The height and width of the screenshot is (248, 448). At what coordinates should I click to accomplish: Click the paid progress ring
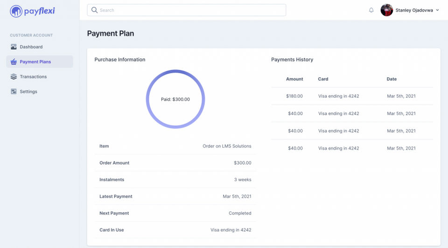pyautogui.click(x=175, y=72)
